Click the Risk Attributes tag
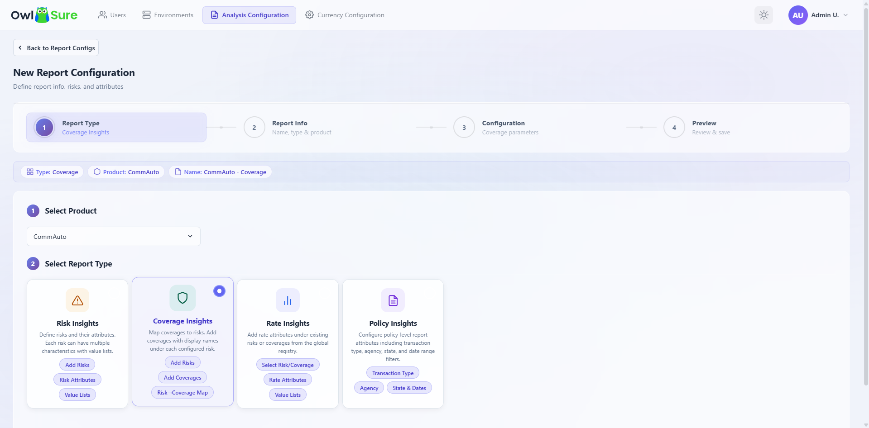 (77, 380)
